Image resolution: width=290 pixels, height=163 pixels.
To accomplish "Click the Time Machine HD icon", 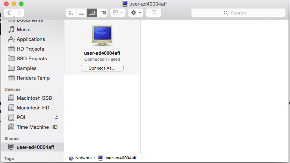I will (11, 127).
